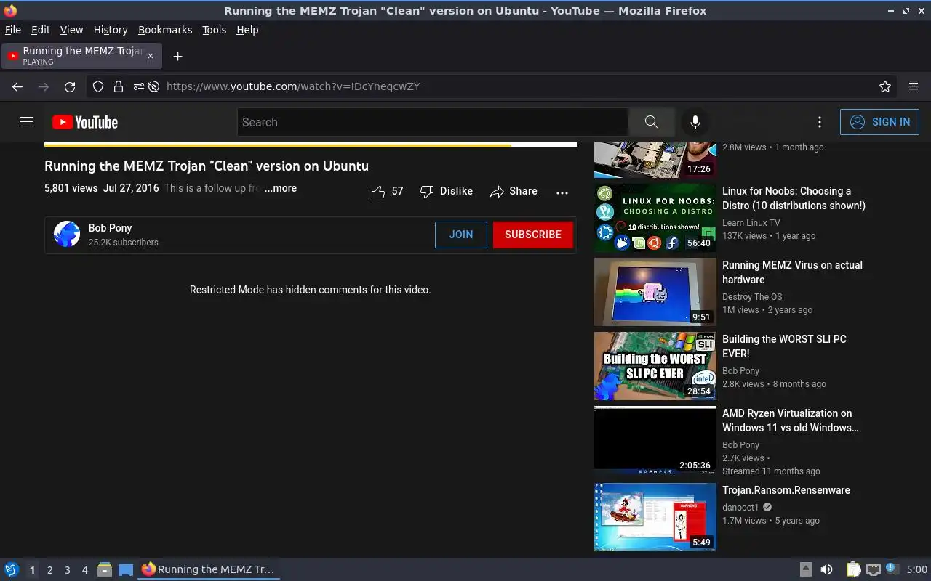Open the Bookmarks menu
This screenshot has width=931, height=581.
165,30
